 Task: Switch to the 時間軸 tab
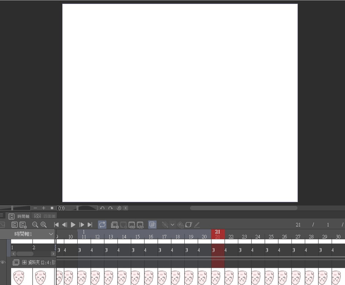coord(19,216)
